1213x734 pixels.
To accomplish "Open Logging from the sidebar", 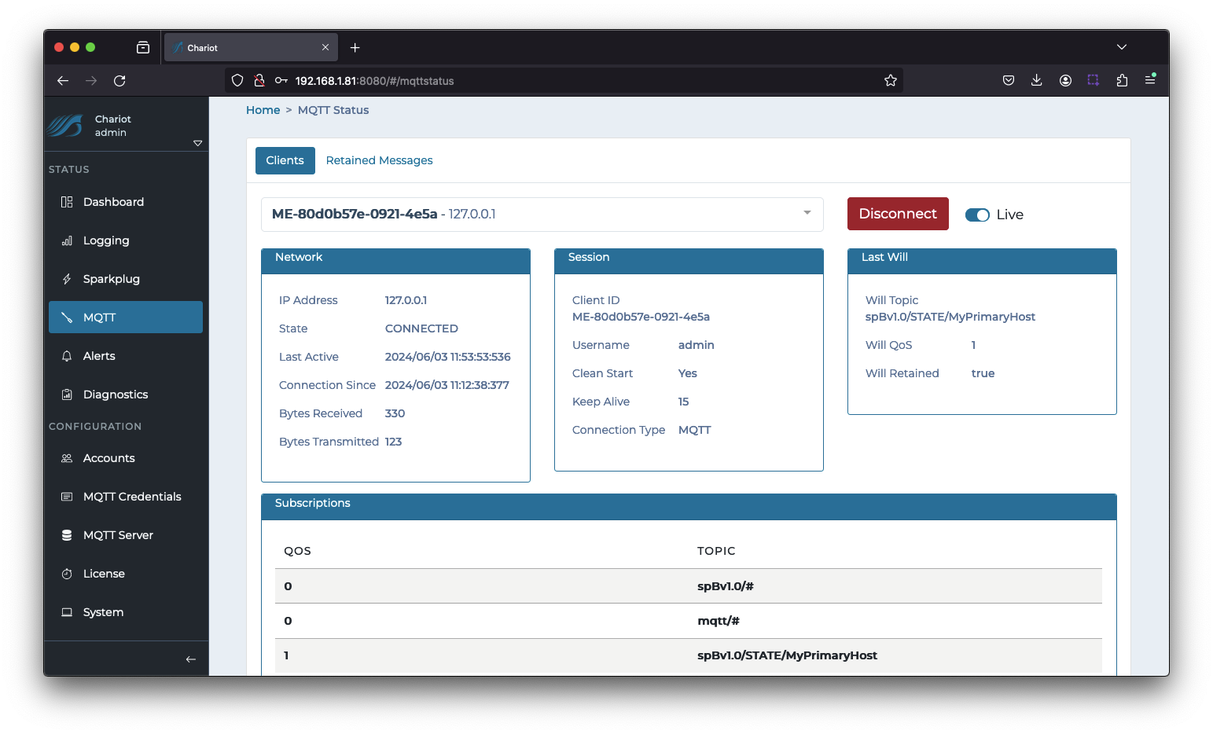I will [x=125, y=240].
